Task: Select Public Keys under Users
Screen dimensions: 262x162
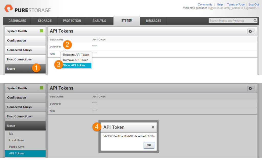Action: (x=25, y=147)
